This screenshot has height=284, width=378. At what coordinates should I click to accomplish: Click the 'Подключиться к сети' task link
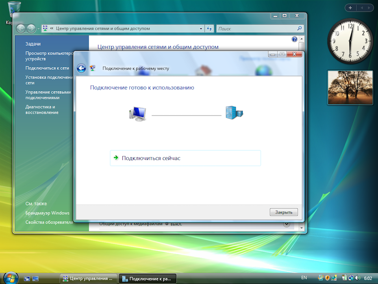(x=47, y=68)
